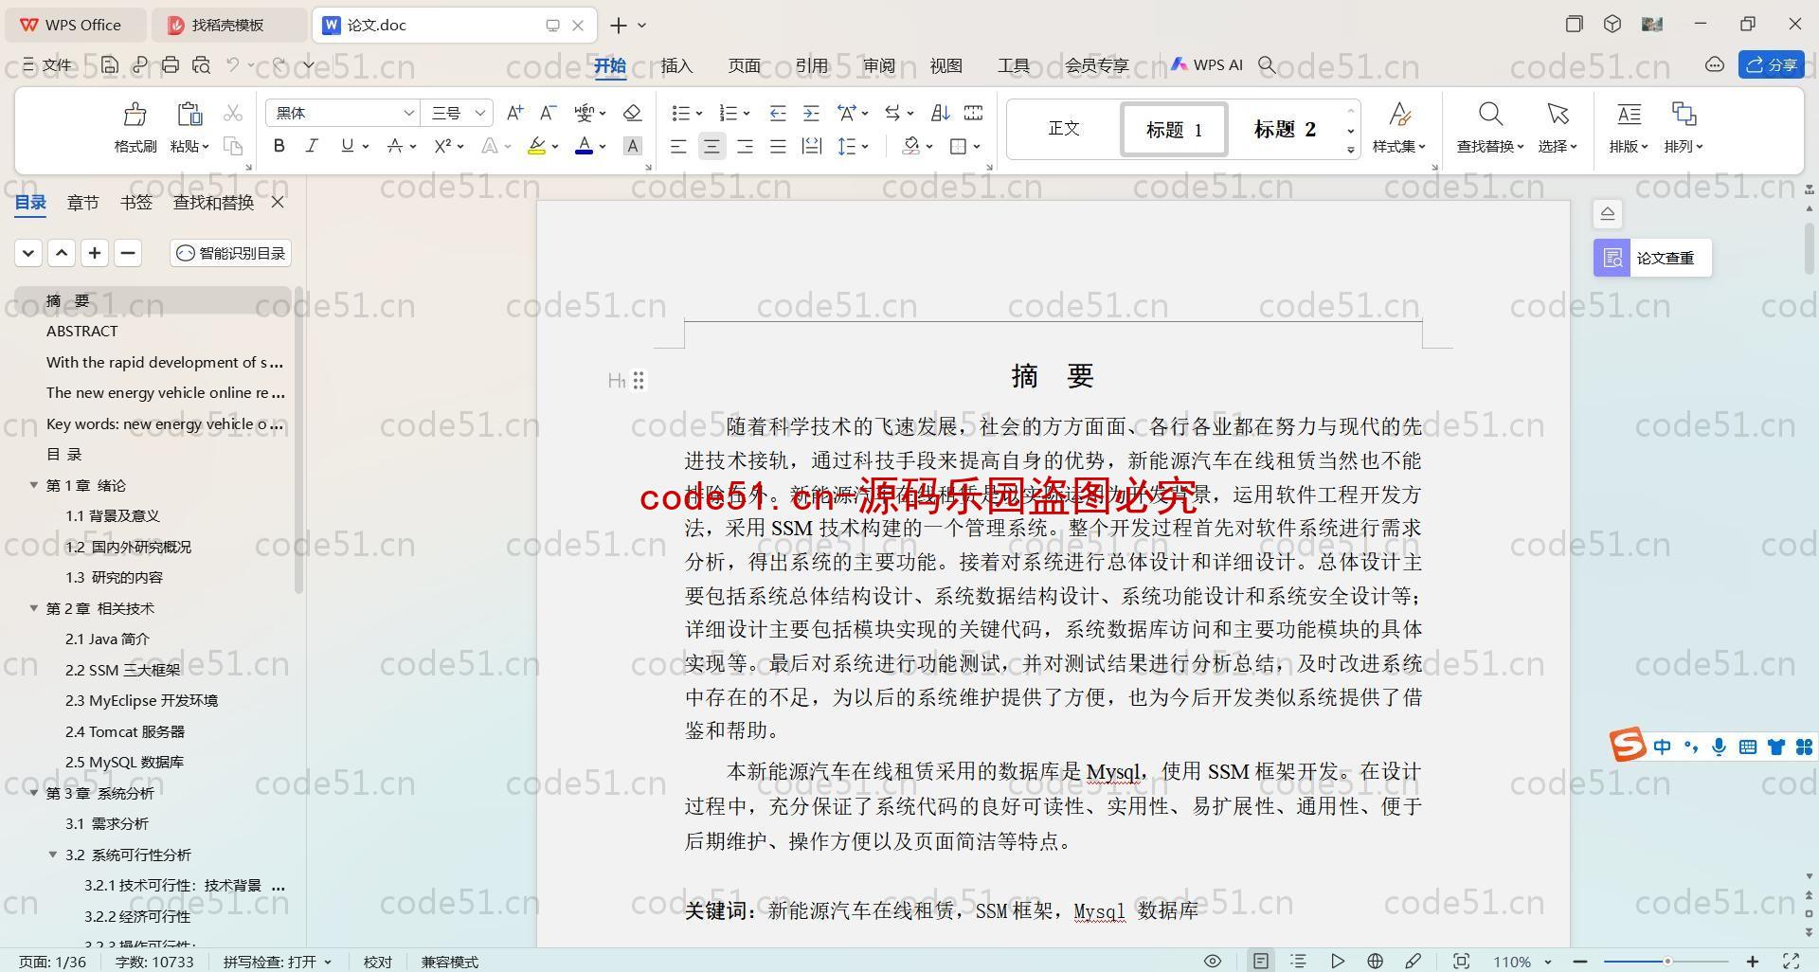
Task: Toggle eye protection mode icon in status bar
Action: [1212, 961]
